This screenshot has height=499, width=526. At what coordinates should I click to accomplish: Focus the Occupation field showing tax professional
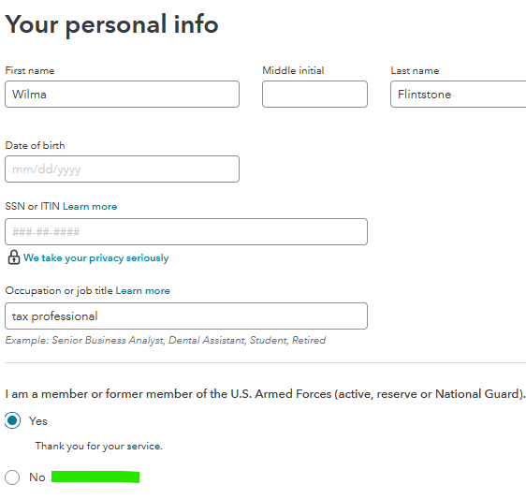click(x=186, y=316)
